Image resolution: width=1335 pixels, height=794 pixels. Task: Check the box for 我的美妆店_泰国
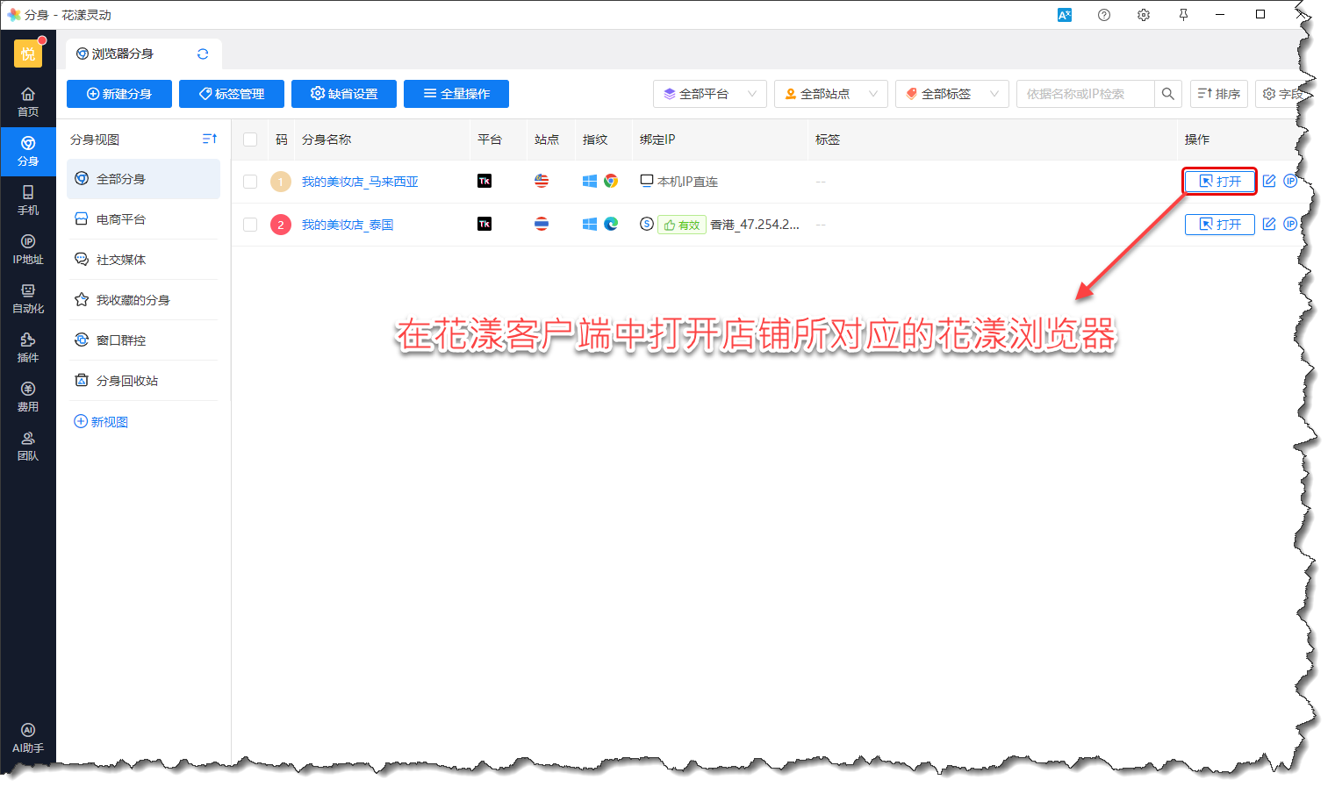250,225
